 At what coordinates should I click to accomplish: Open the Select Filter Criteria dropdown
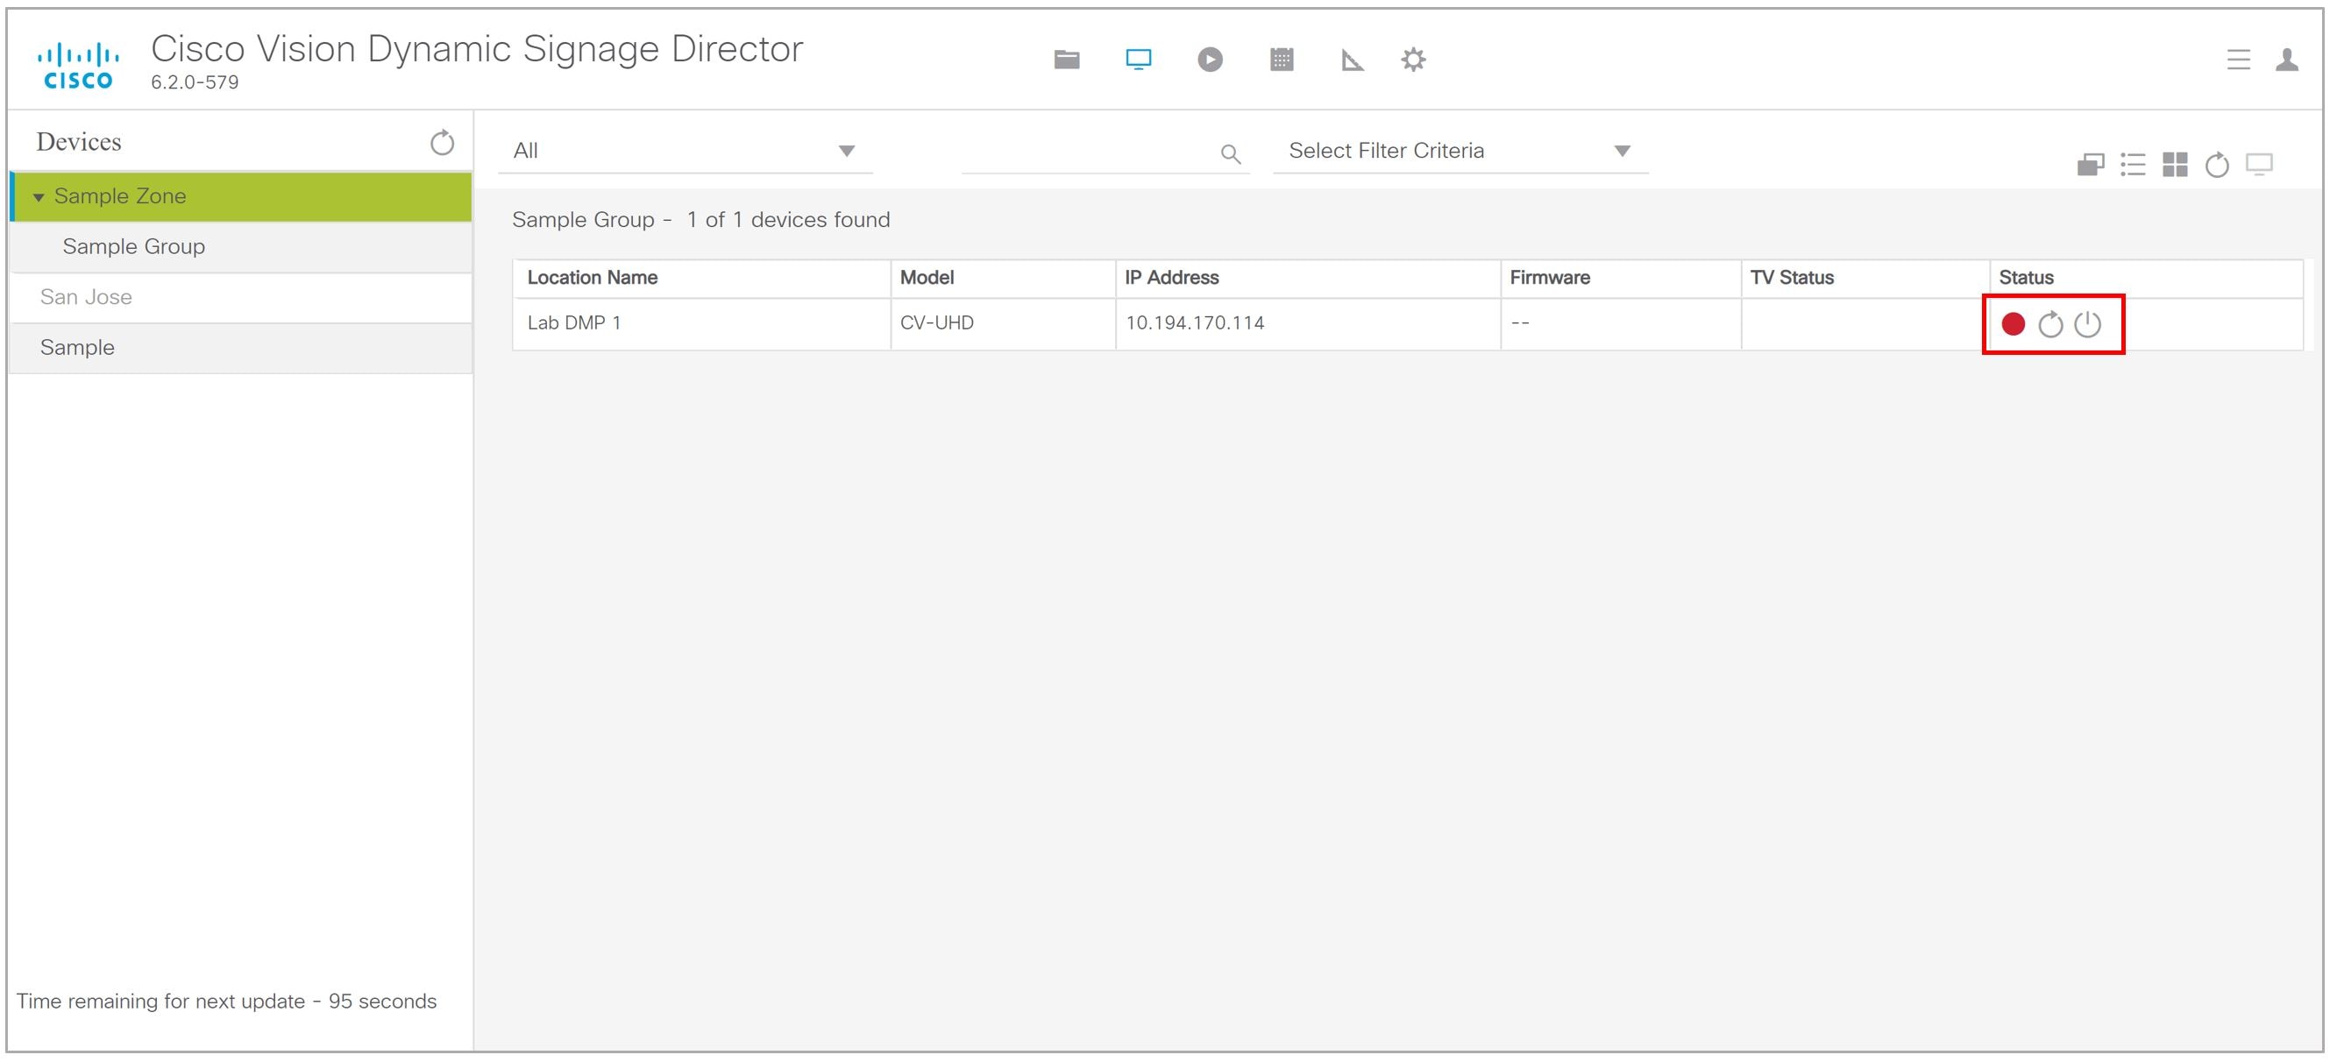click(x=1456, y=150)
